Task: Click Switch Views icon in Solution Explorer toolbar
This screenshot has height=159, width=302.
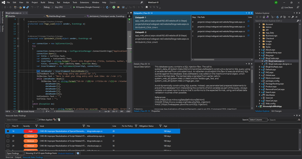Action: point(267,17)
